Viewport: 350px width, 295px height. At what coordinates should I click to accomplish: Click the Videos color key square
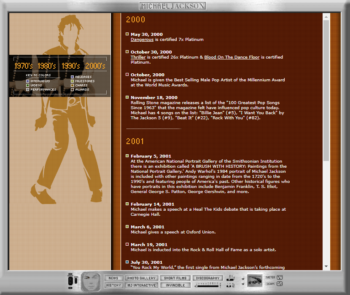click(x=28, y=86)
